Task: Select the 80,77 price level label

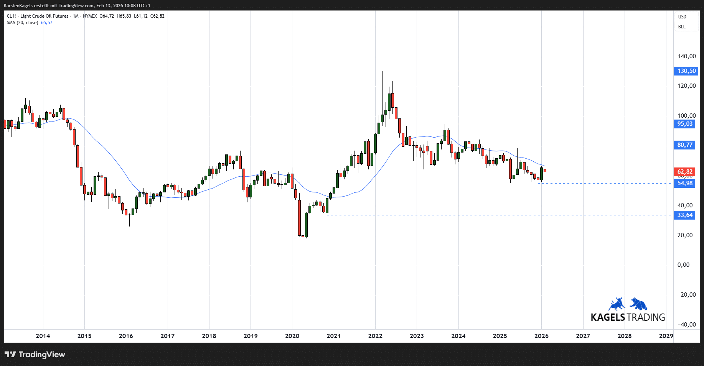Action: point(685,145)
